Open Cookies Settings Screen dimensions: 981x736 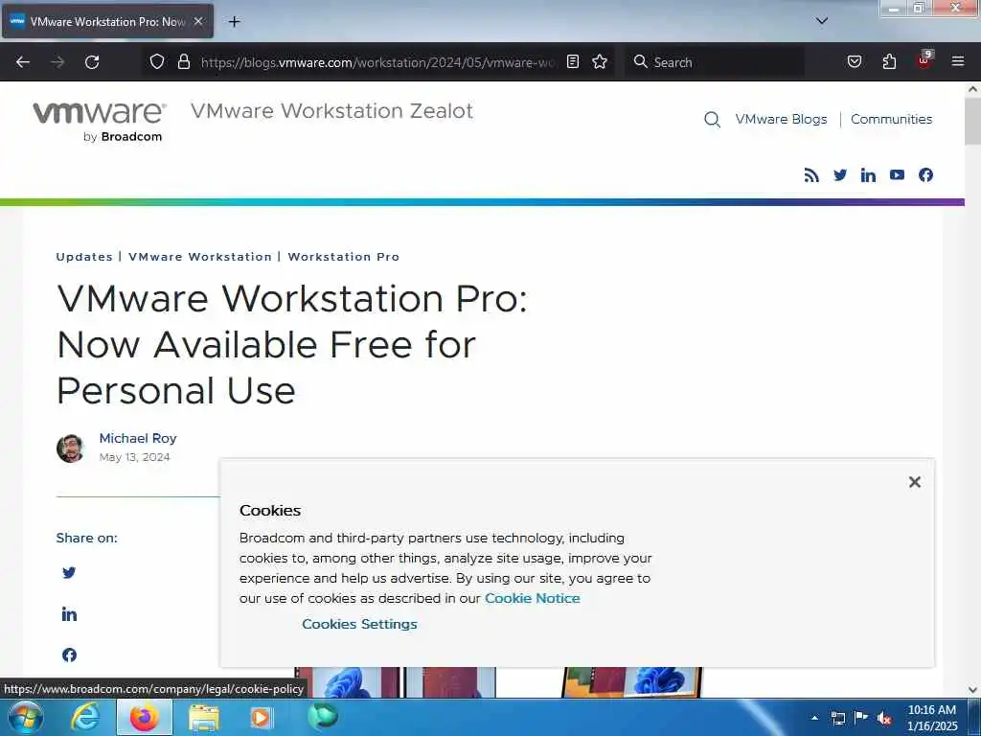tap(359, 624)
